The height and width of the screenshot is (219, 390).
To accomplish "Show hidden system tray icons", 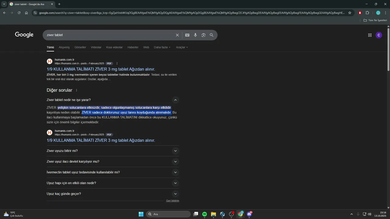I will coord(351,214).
